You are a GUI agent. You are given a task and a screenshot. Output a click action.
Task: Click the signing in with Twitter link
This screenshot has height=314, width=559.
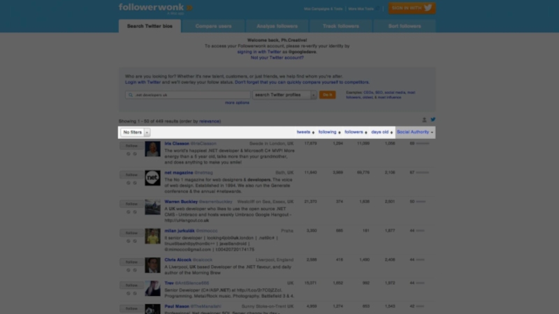pos(259,52)
